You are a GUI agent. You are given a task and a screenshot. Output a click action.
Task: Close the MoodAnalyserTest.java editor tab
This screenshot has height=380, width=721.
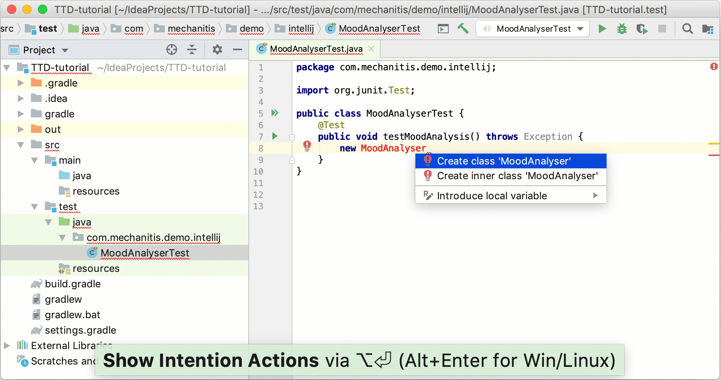[371, 49]
